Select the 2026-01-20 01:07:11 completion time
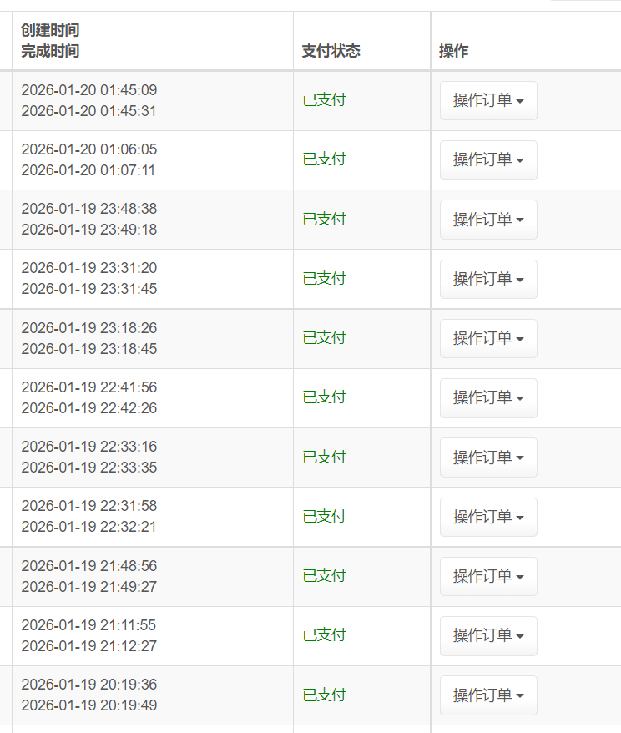 click(x=88, y=170)
